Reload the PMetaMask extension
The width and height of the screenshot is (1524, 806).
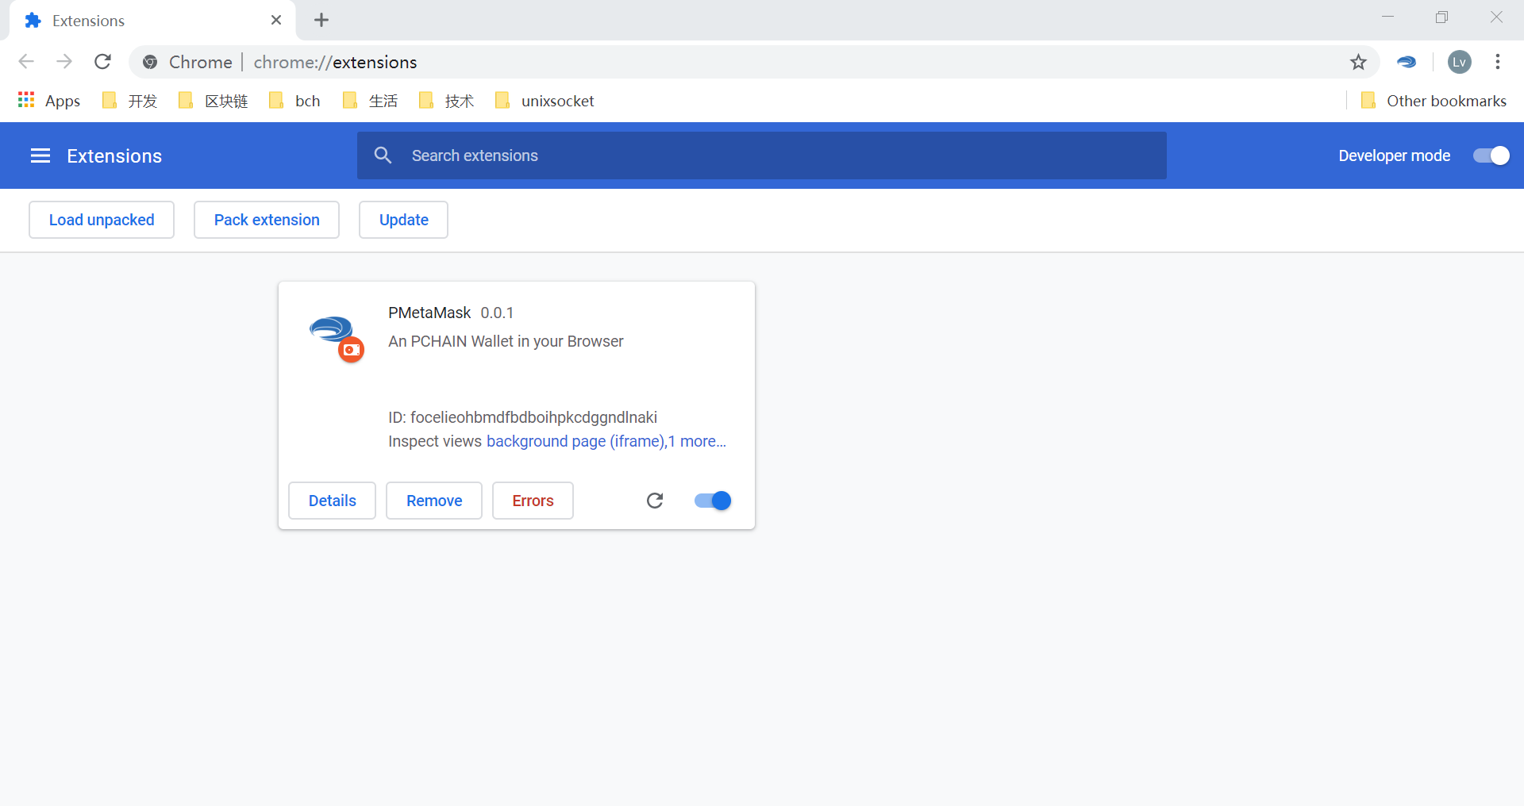(x=654, y=501)
